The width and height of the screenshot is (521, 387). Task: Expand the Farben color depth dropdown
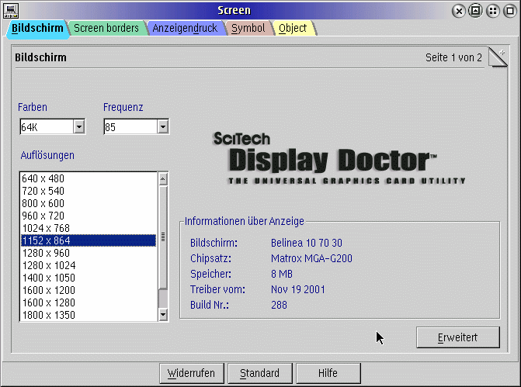point(79,126)
